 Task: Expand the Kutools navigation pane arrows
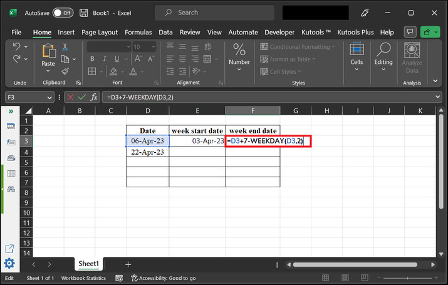pos(11,111)
